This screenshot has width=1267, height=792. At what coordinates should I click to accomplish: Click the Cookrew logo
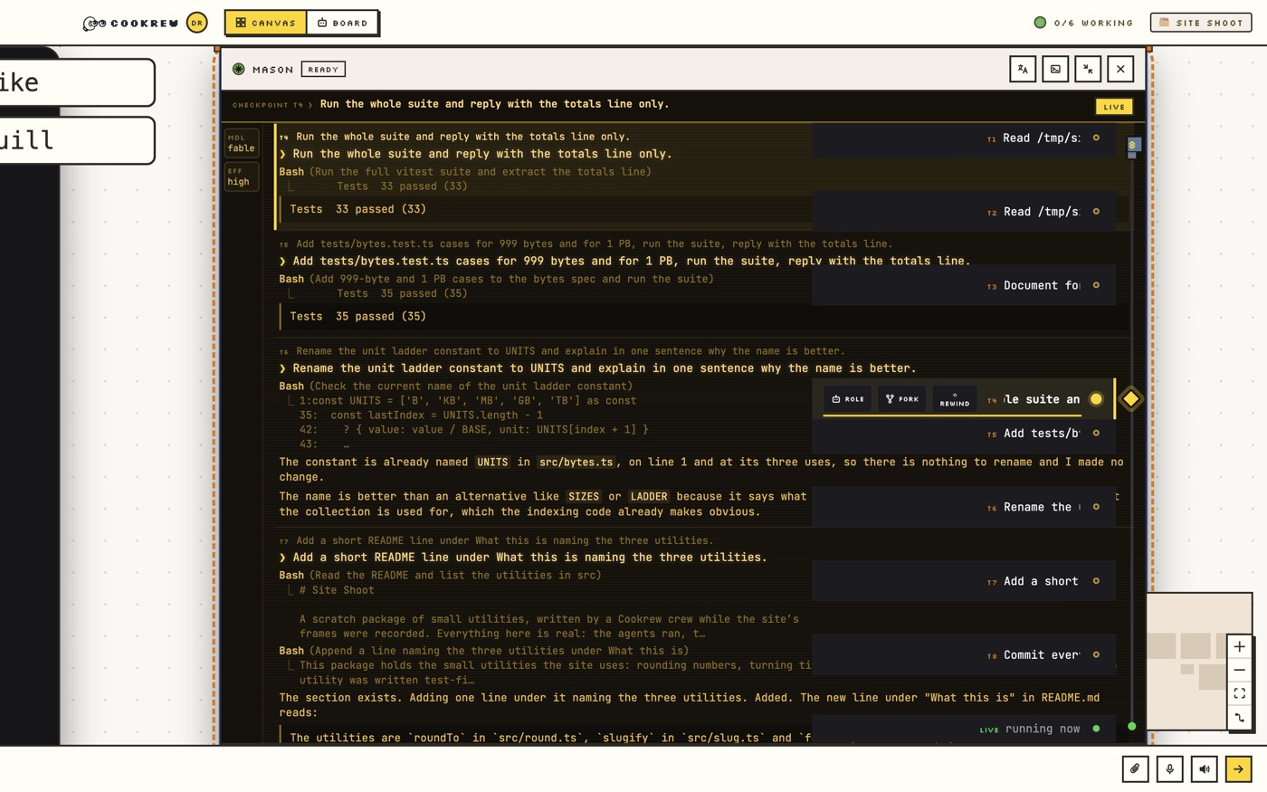(131, 23)
